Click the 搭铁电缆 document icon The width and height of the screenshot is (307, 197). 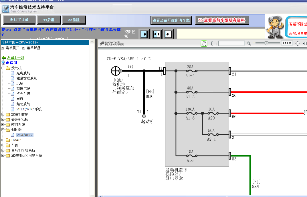tap(13, 89)
